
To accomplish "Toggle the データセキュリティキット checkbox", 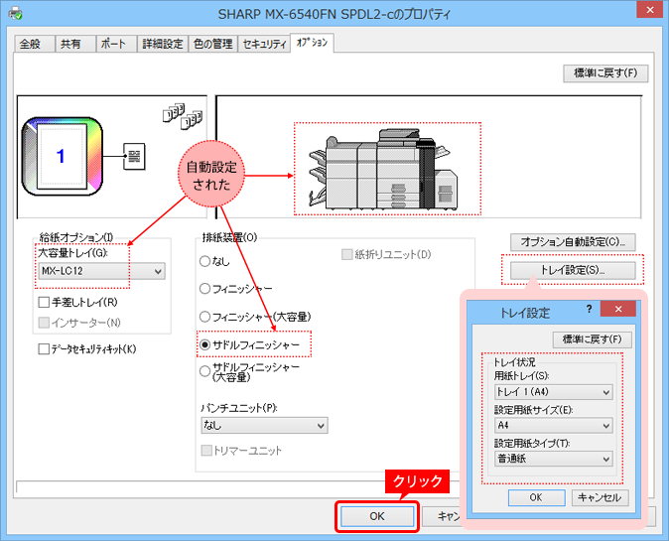I will 44,348.
